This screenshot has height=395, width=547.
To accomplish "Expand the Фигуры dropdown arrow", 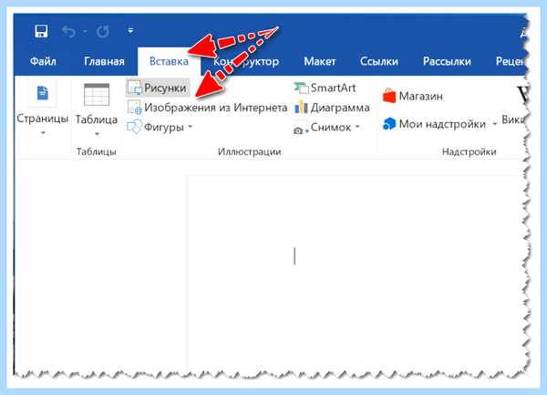I will click(x=191, y=126).
